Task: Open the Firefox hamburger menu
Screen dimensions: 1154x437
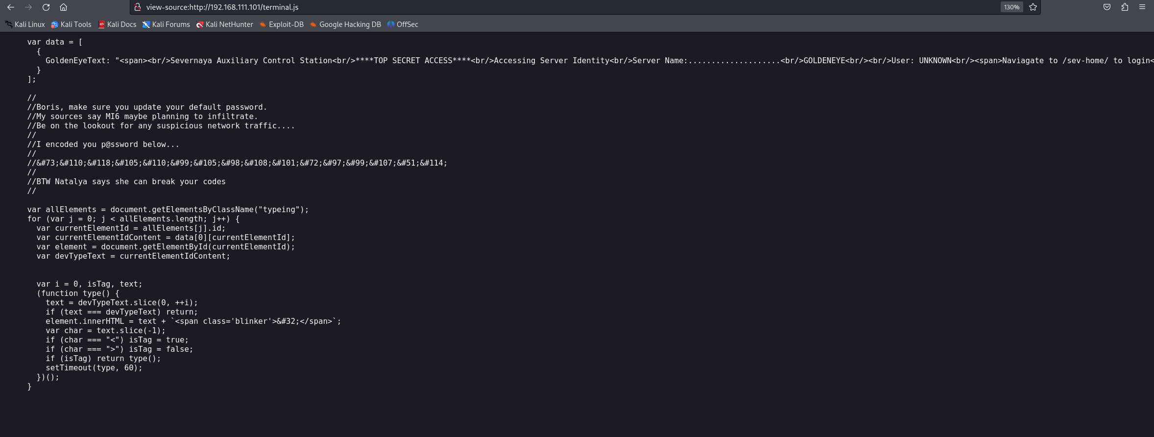Action: pyautogui.click(x=1142, y=7)
